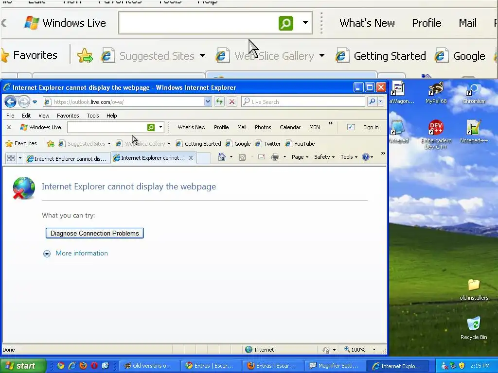This screenshot has width=498, height=373.
Task: Click the Read Mail envelope icon
Action: (x=261, y=157)
